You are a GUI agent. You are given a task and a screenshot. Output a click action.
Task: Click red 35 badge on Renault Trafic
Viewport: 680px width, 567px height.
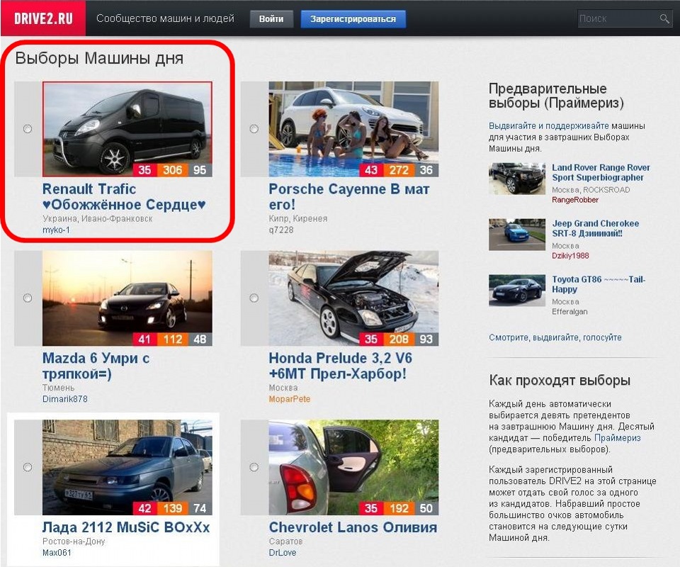click(144, 169)
